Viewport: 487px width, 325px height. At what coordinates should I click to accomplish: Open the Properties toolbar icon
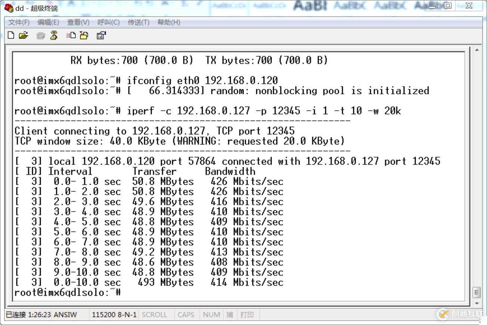(x=101, y=35)
